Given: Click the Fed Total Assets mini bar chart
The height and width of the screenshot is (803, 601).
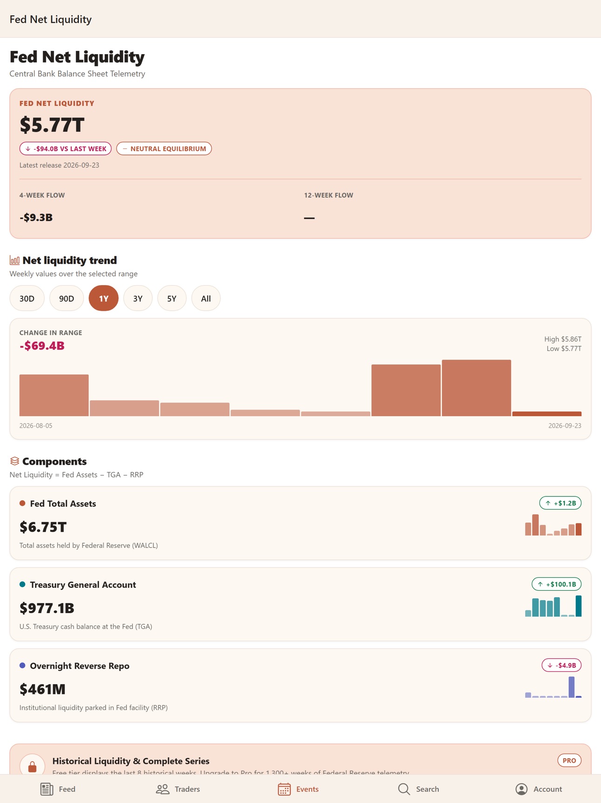Looking at the screenshot, I should pos(553,525).
